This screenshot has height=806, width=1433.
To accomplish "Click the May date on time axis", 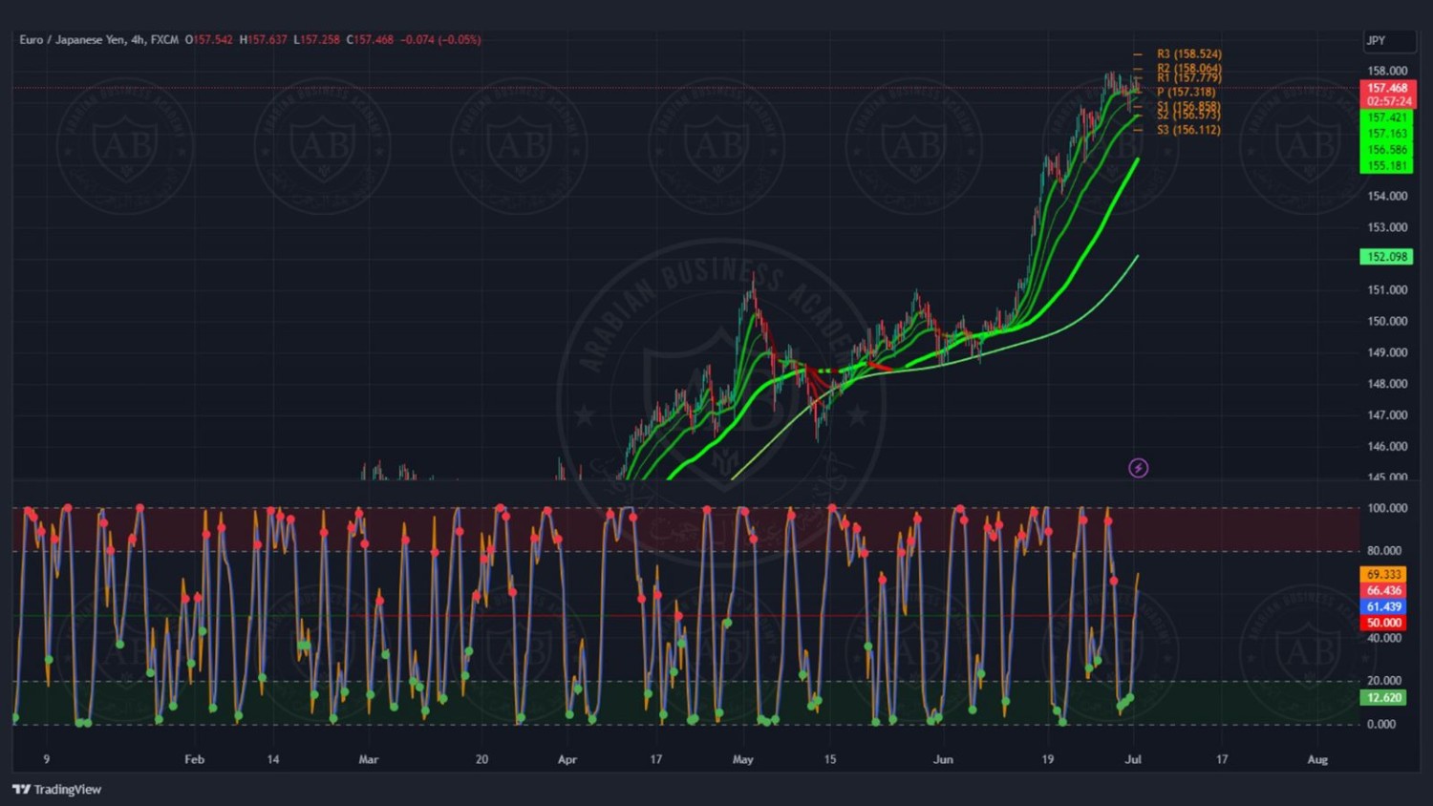I will click(742, 760).
